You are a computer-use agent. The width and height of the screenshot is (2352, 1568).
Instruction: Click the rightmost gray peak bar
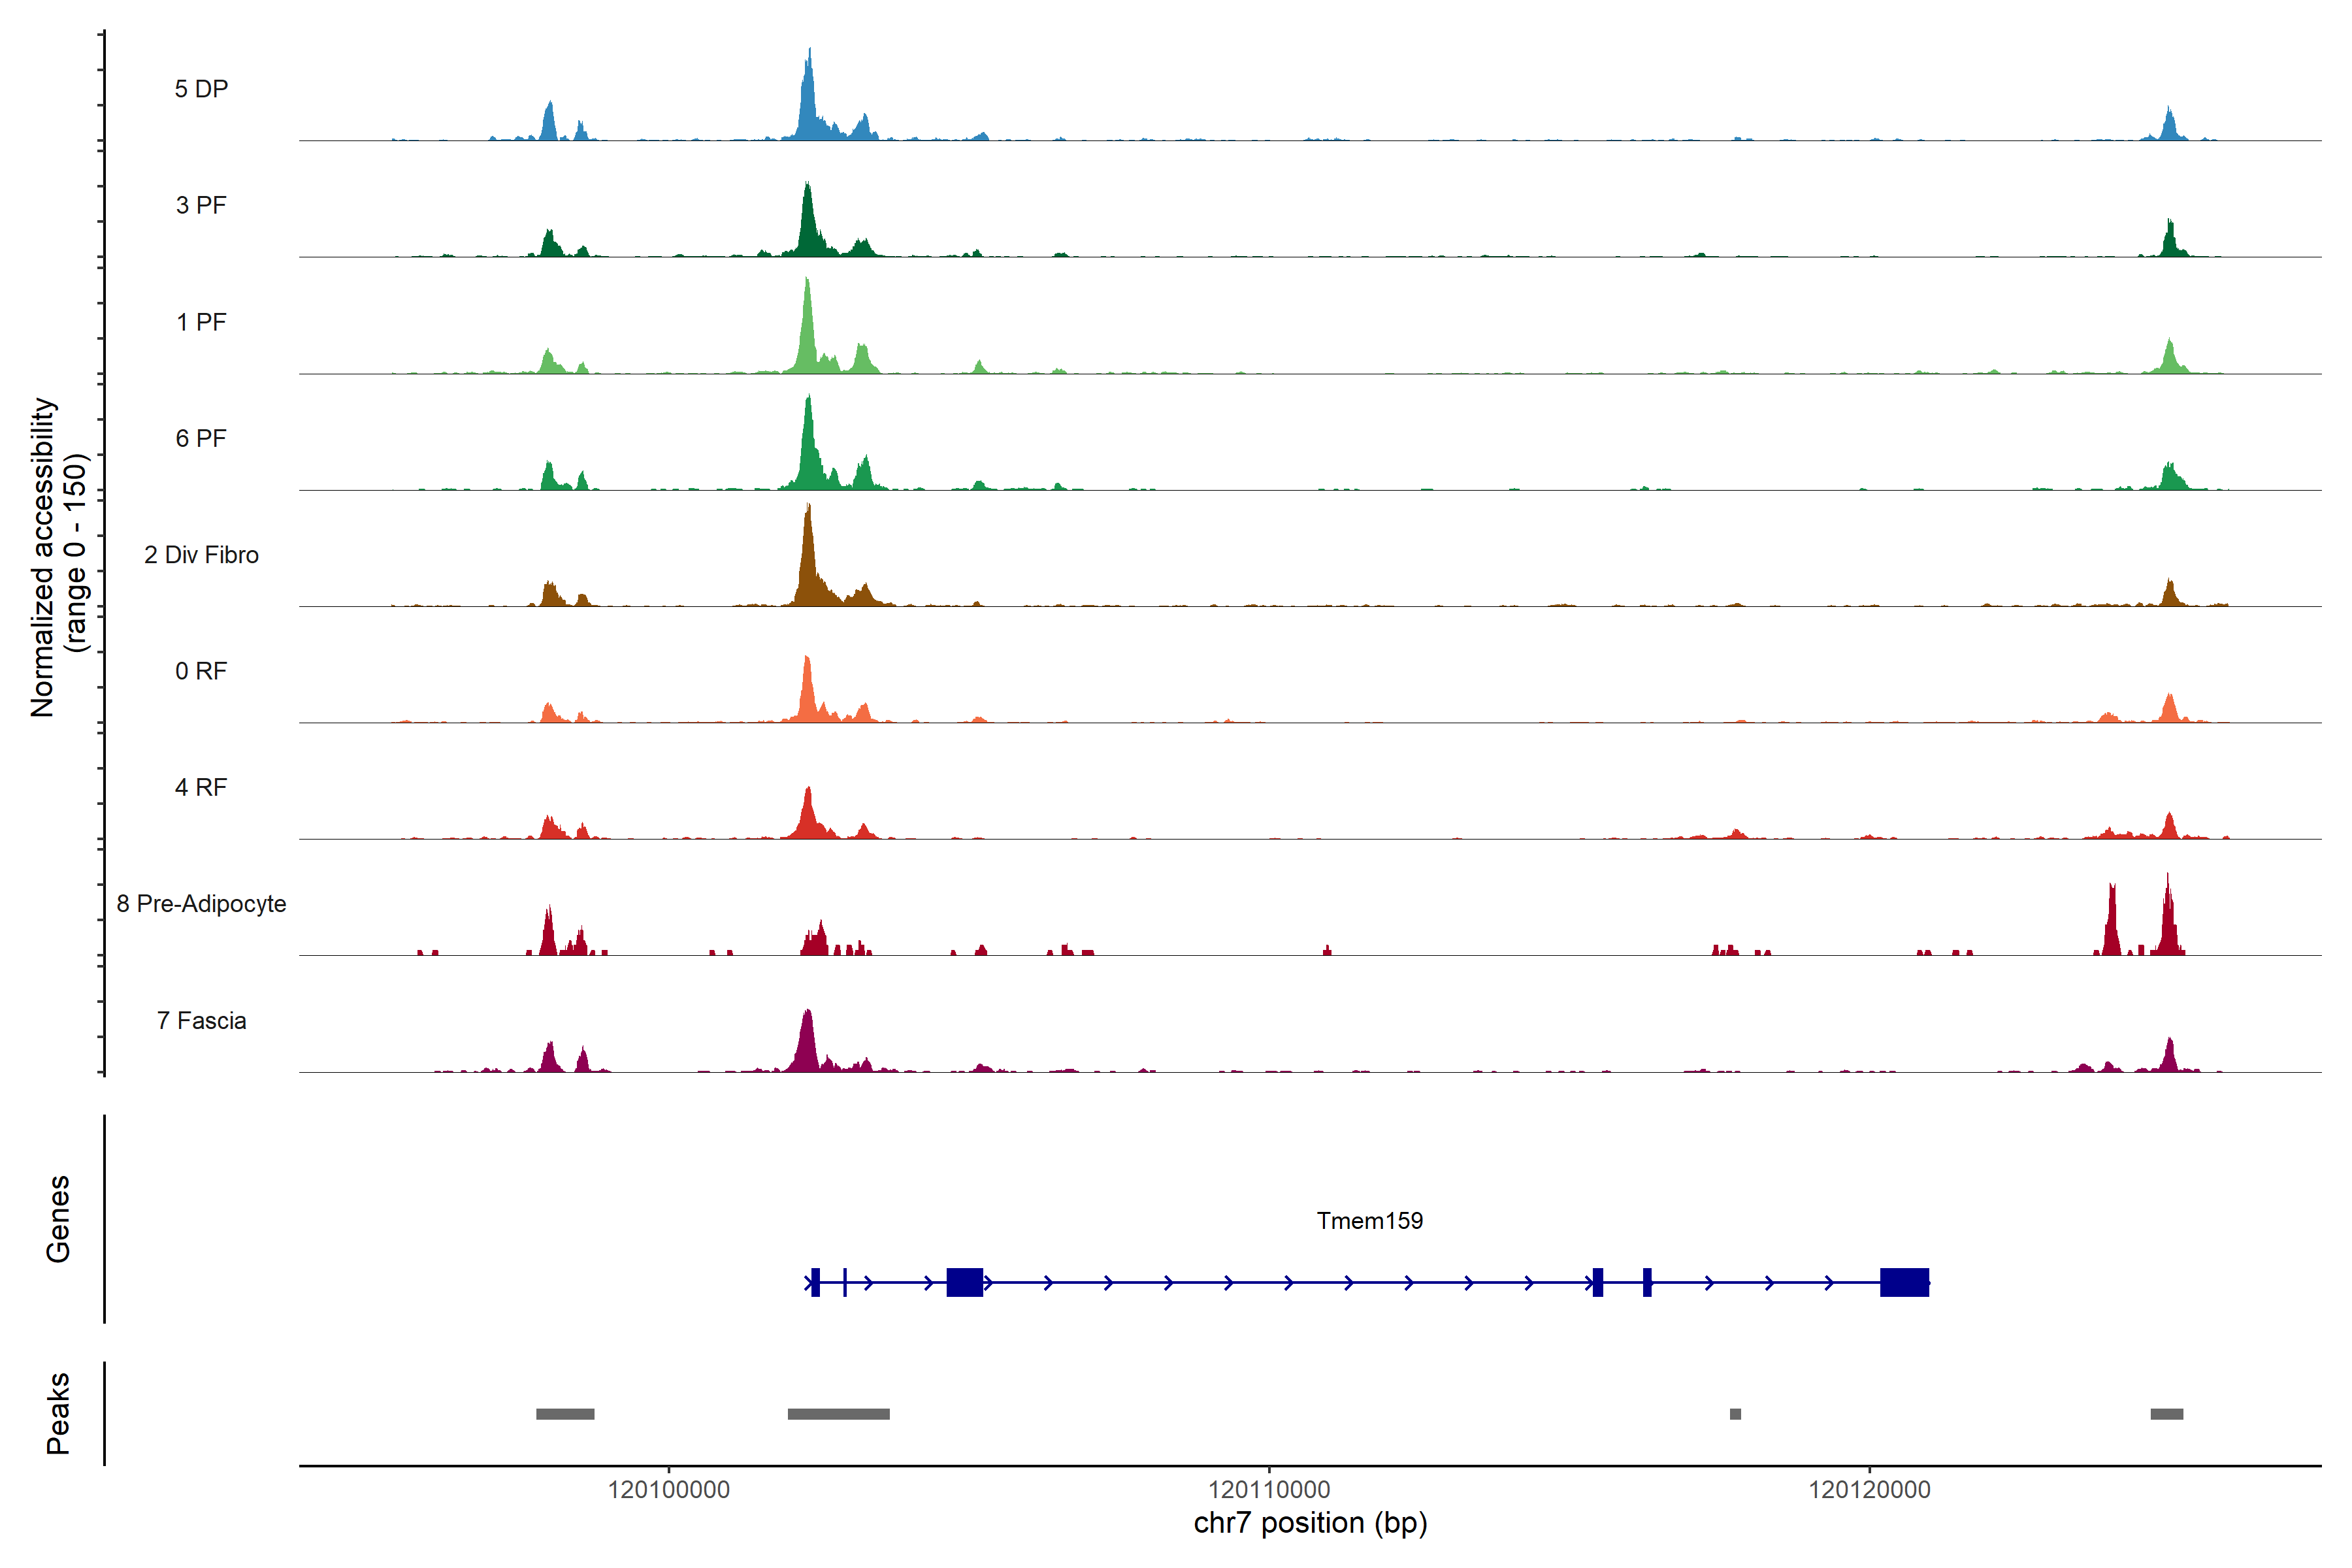(2167, 1414)
